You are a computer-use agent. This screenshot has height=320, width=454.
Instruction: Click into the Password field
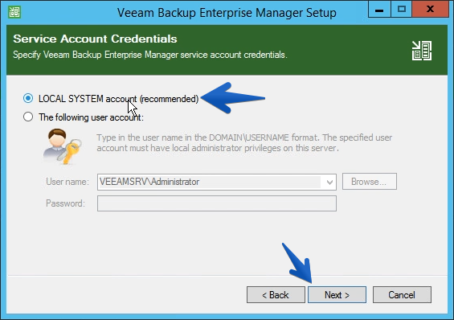click(x=217, y=203)
